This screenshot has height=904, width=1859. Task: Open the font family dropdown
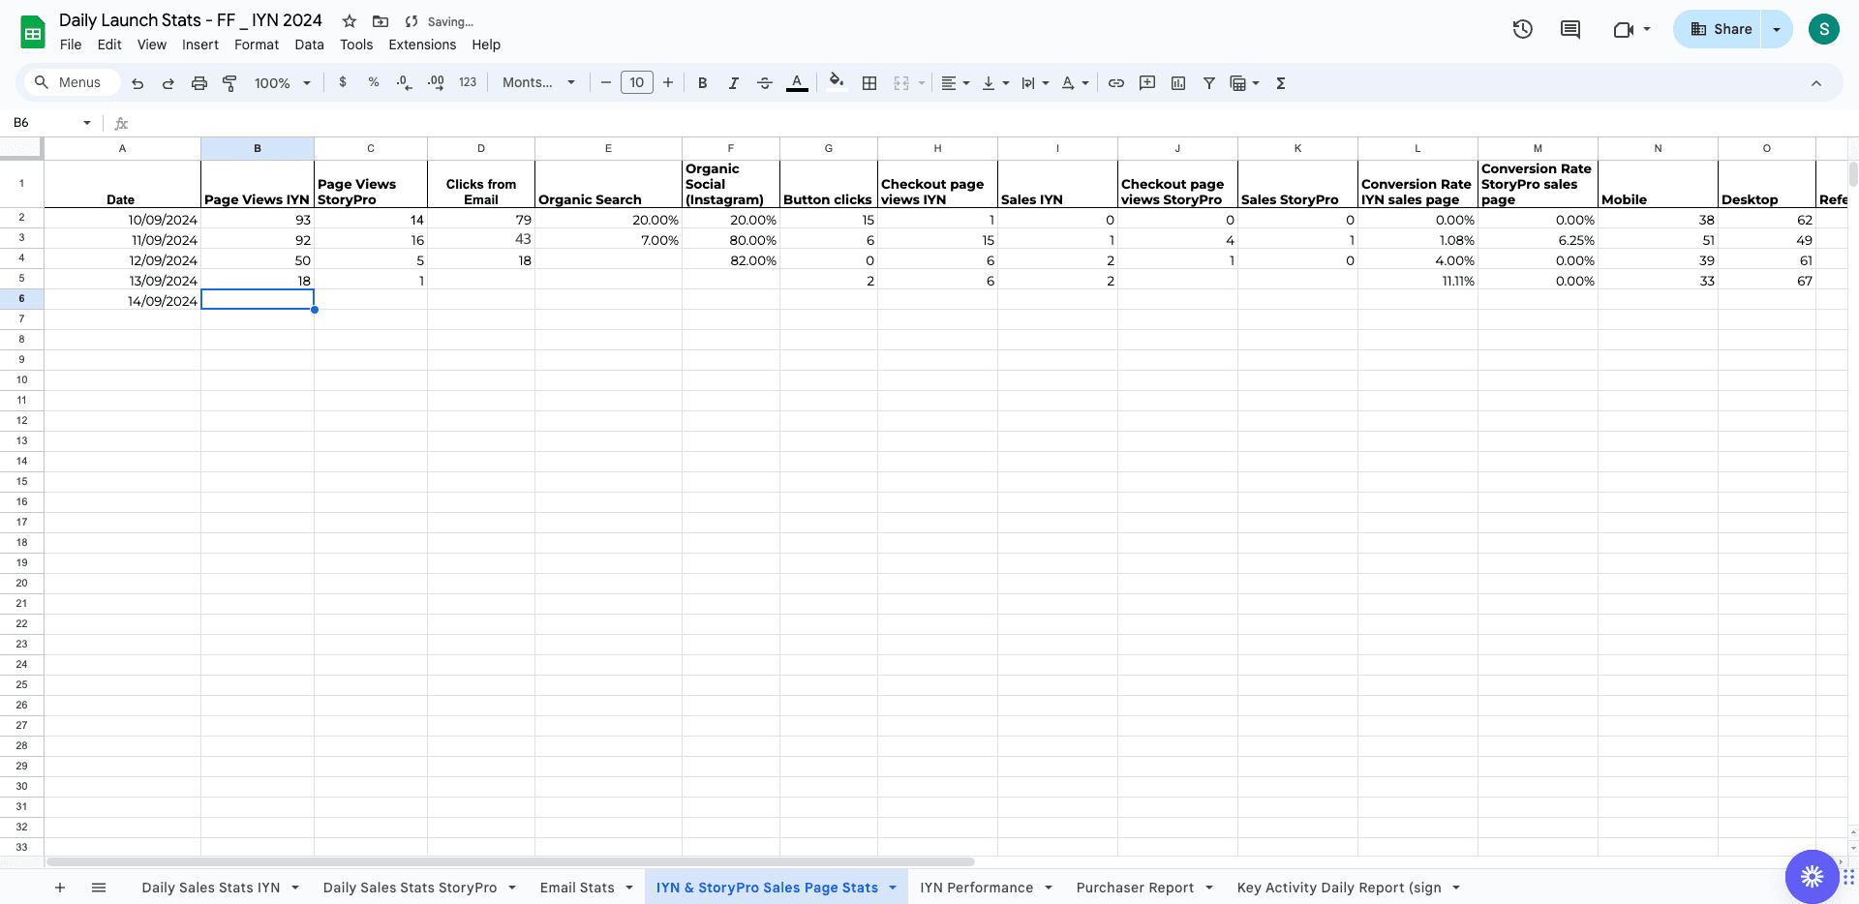pos(539,83)
